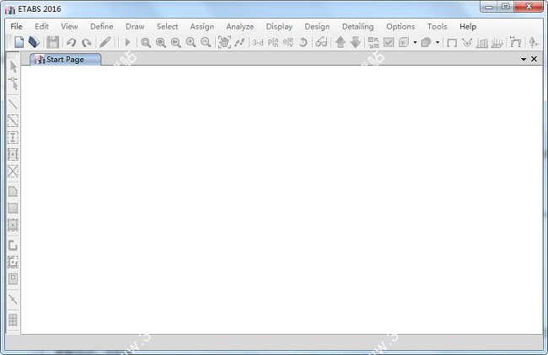This screenshot has width=548, height=355.
Task: Choose the draw floor polygon tool
Action: tap(13, 192)
